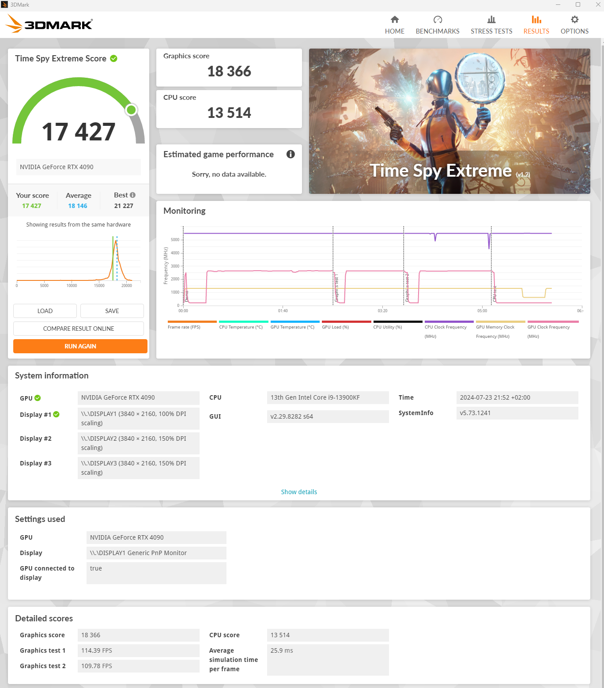The image size is (604, 688).
Task: Click SystemInfo version v5.73.1241
Action: 517,413
